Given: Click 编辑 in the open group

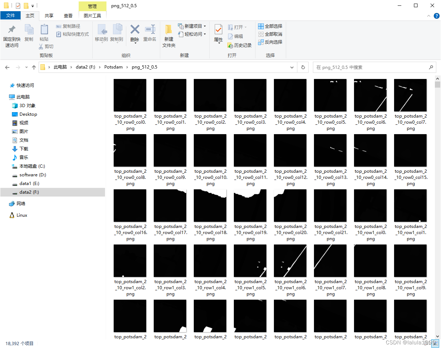Looking at the screenshot, I should click(235, 36).
